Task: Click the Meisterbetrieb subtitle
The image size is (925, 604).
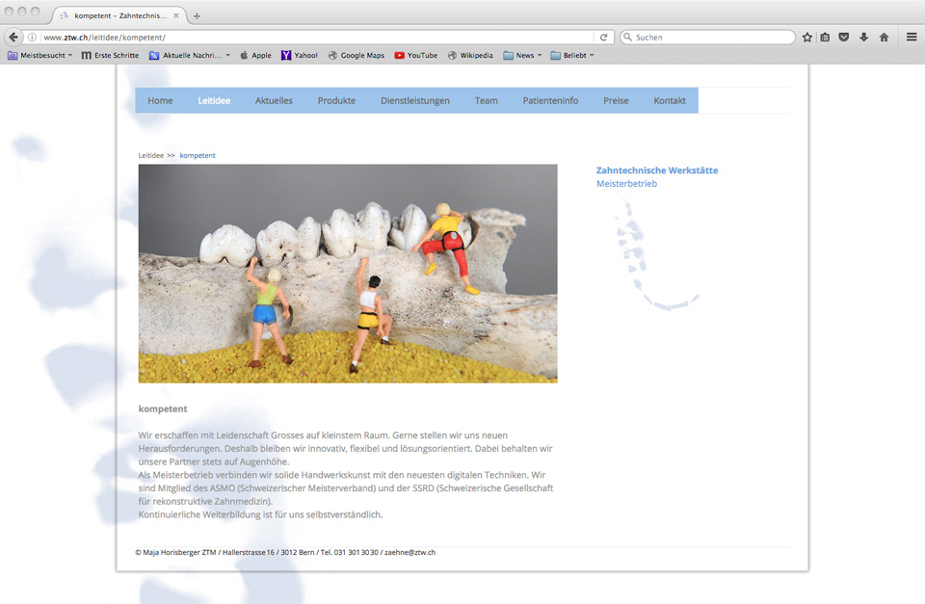Action: [626, 184]
